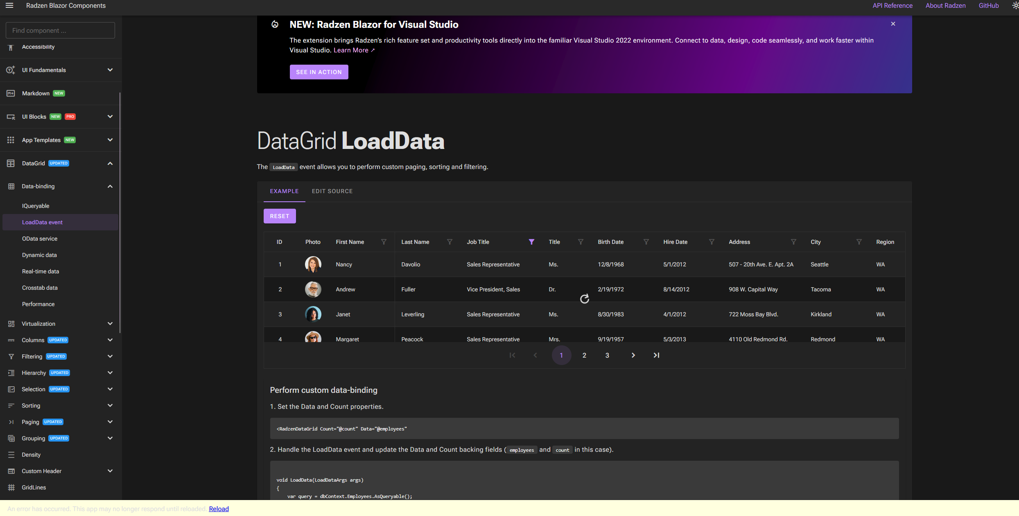Click the Reload link in the error bar
1019x516 pixels.
[x=219, y=509]
